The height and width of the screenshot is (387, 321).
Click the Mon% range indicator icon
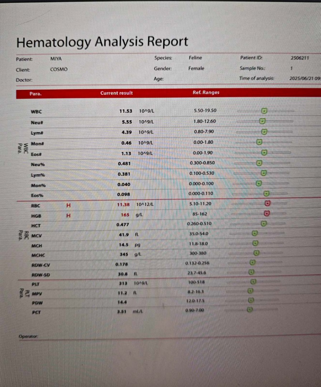(x=259, y=183)
